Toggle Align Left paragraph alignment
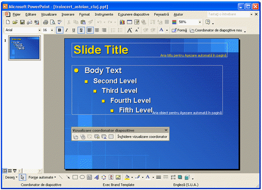The image size is (262, 190). click(90, 30)
